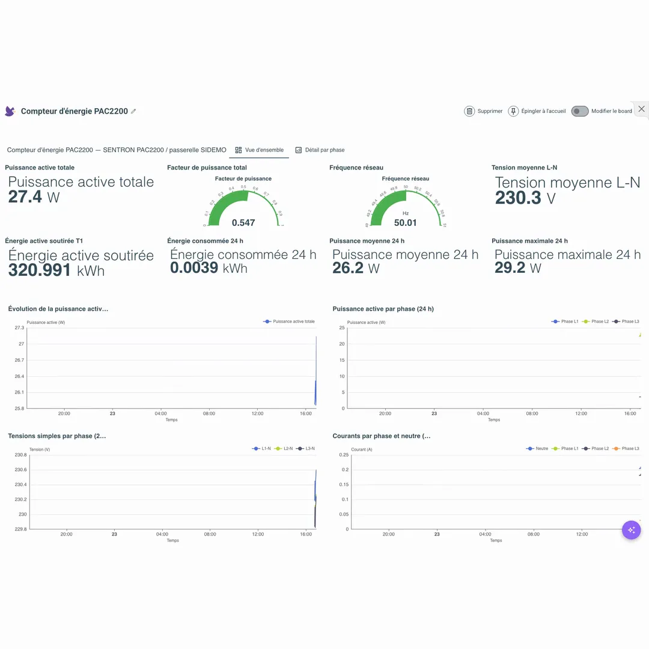This screenshot has width=649, height=649.
Task: Click the pencil edit icon beside board title
Action: coord(133,111)
